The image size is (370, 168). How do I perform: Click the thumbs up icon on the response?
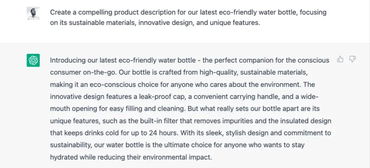(340, 59)
